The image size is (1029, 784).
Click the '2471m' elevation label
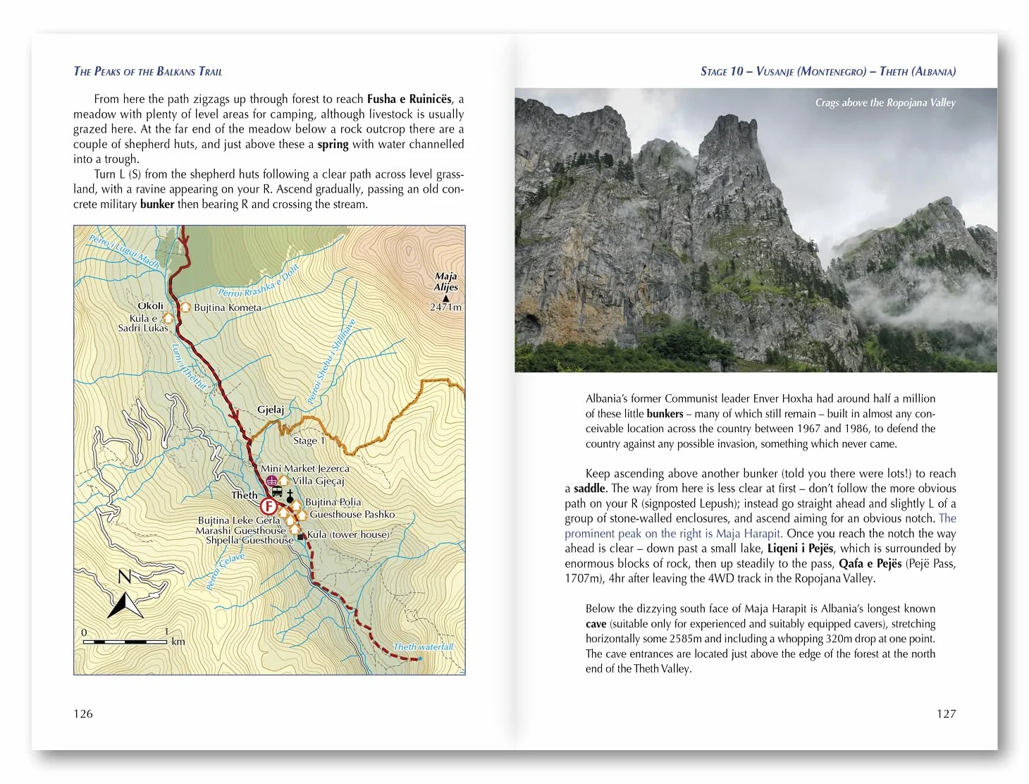[x=445, y=307]
